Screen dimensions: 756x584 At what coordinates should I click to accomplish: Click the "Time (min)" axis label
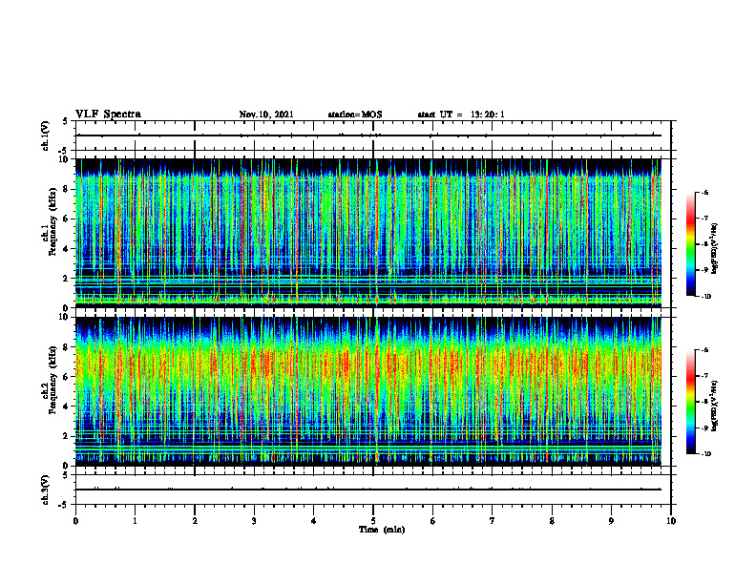[x=382, y=530]
